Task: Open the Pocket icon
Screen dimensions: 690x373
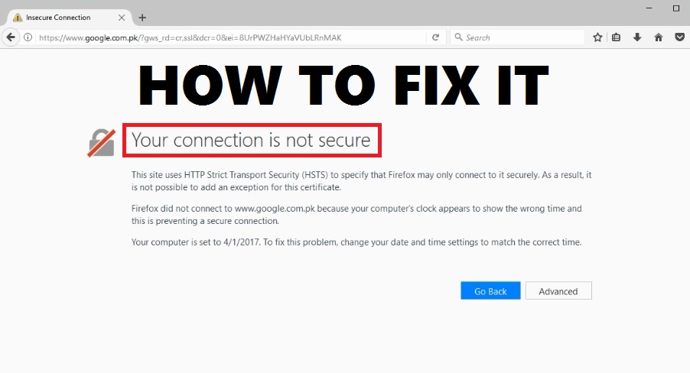Action: (x=679, y=37)
